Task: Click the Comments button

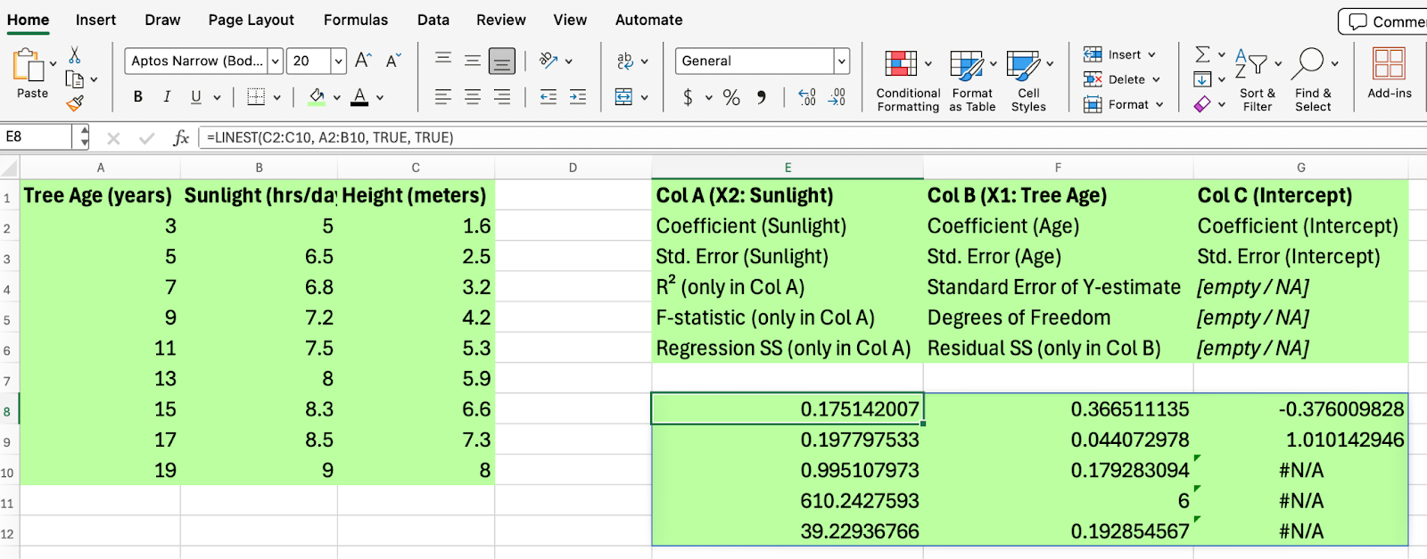Action: tap(1384, 21)
